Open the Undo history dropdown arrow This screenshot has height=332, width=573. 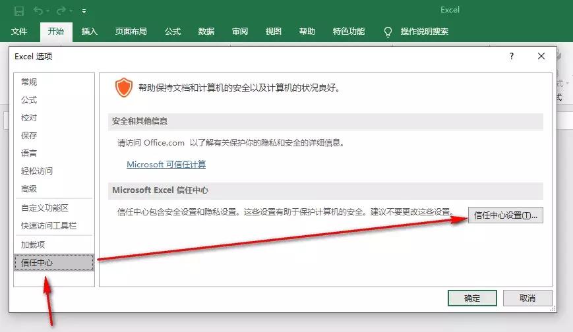click(48, 11)
